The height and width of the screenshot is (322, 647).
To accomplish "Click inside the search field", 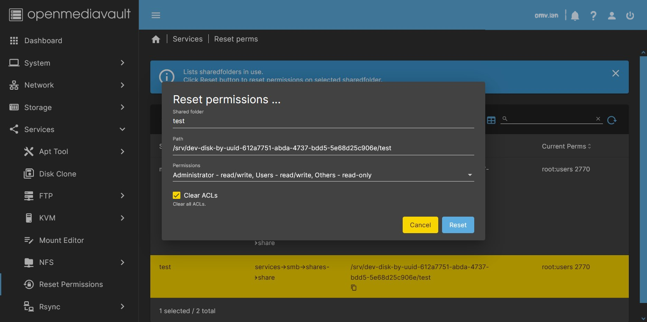I will (550, 119).
